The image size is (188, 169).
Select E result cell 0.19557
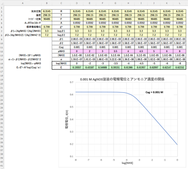point(77,68)
